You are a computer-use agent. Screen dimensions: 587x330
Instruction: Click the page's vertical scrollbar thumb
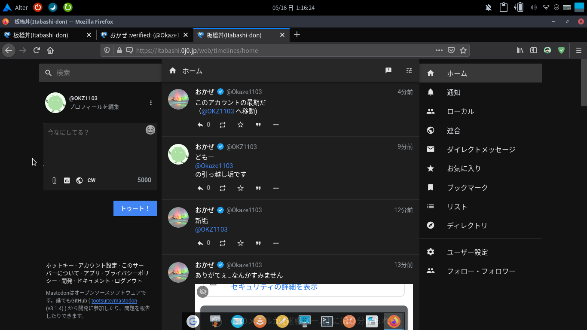pos(584,82)
